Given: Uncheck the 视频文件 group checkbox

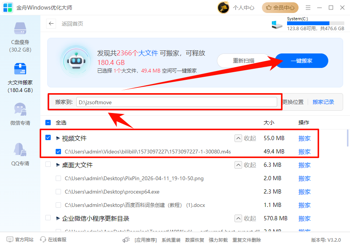Looking at the screenshot, I should (x=48, y=137).
